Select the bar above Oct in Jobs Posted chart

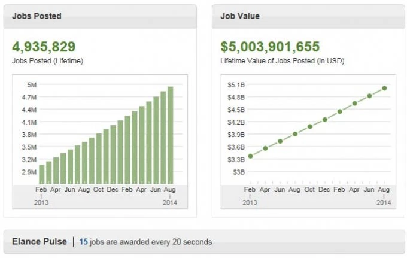pos(99,159)
